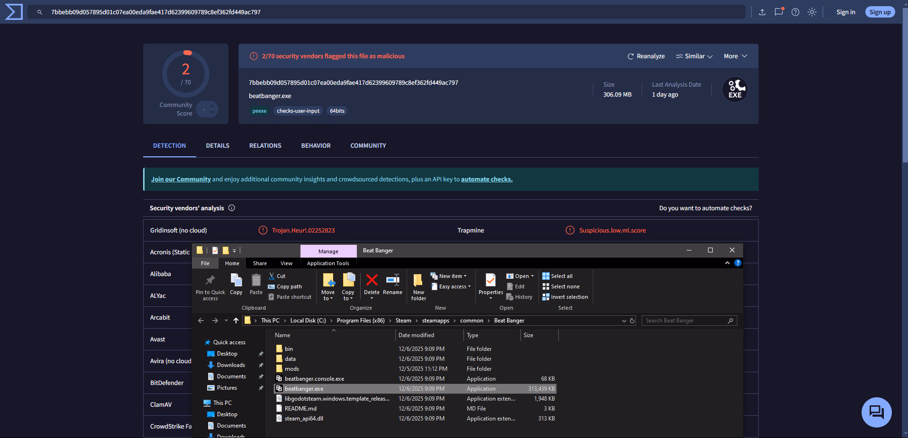Click the Join our Community link
The image size is (908, 438).
click(x=181, y=179)
